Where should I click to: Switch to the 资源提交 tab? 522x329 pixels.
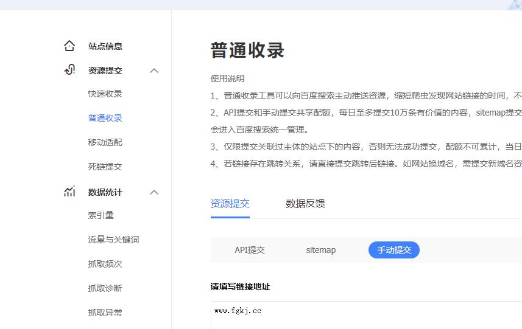[x=230, y=204]
